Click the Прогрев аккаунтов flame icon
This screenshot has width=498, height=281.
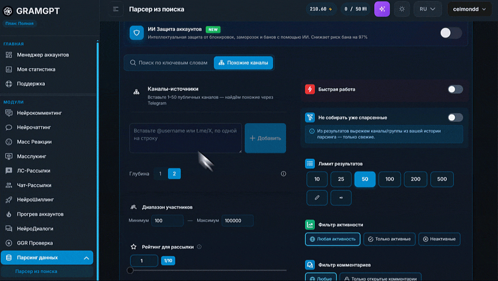pyautogui.click(x=9, y=214)
